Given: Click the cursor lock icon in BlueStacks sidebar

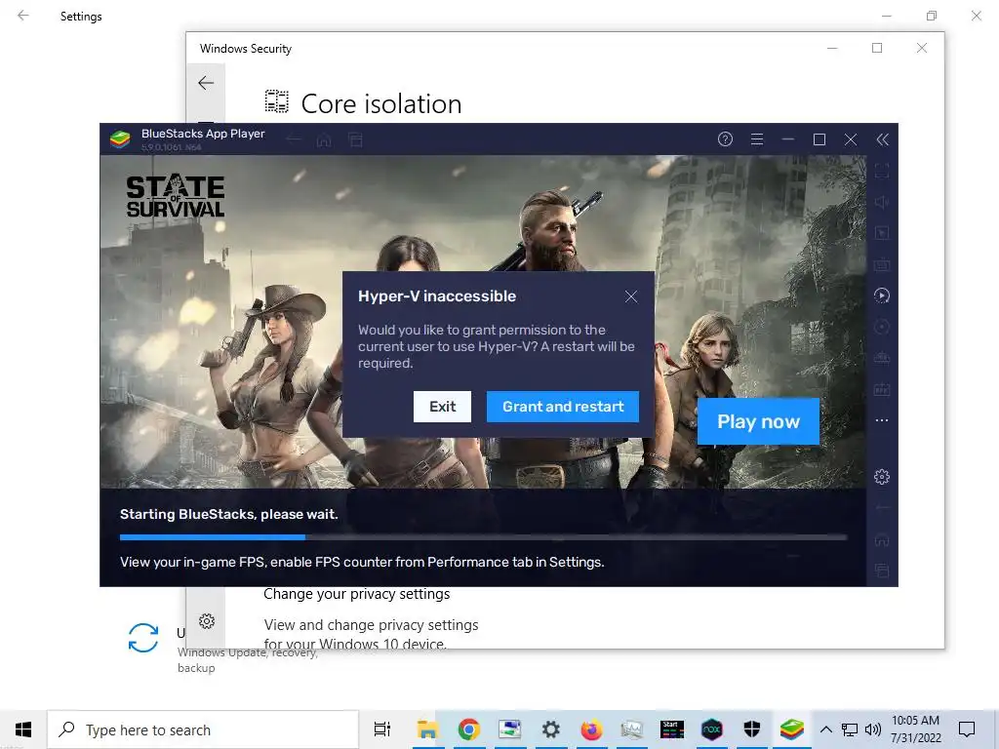Looking at the screenshot, I should point(882,233).
